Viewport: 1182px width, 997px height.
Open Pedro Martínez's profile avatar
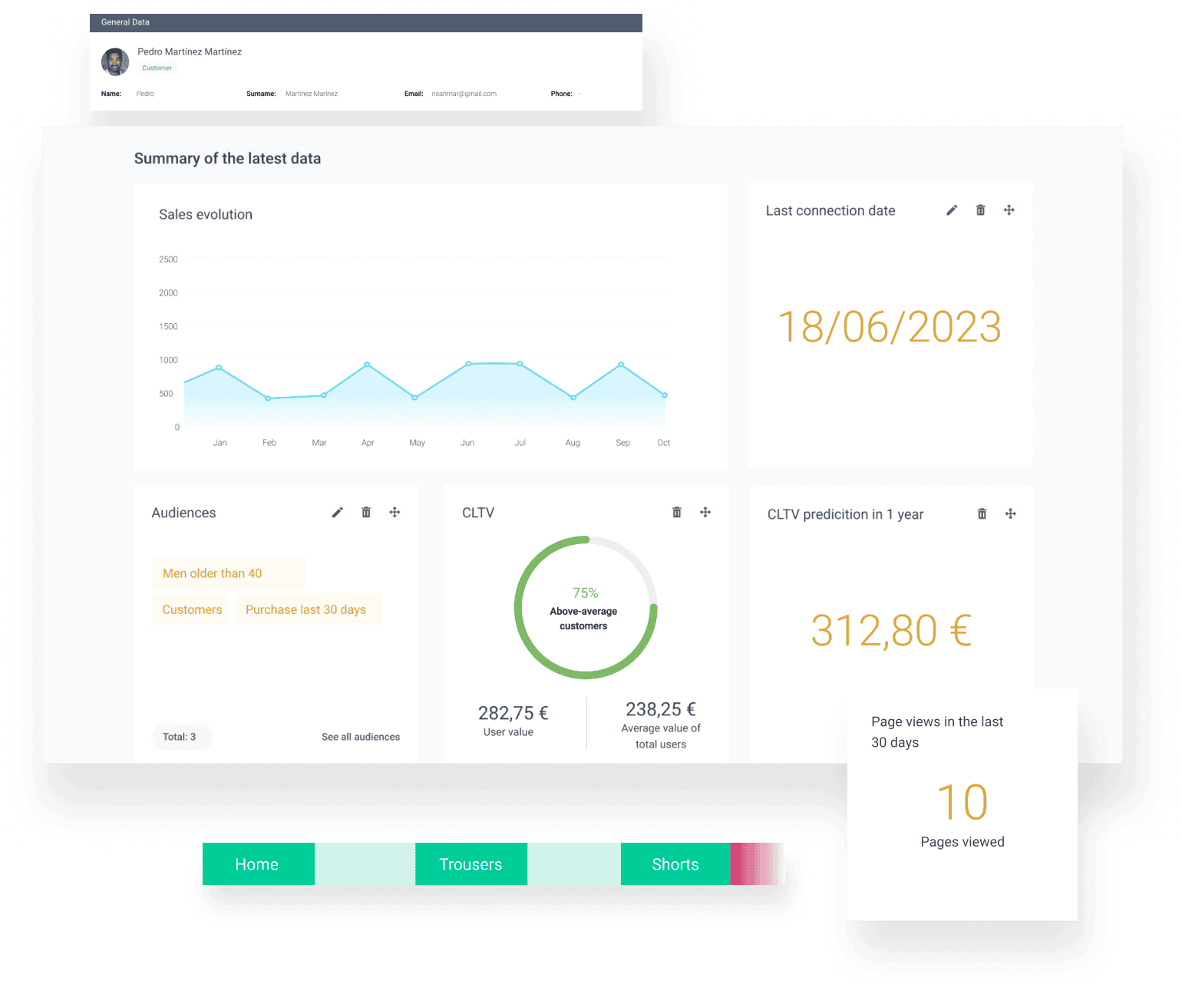[115, 61]
